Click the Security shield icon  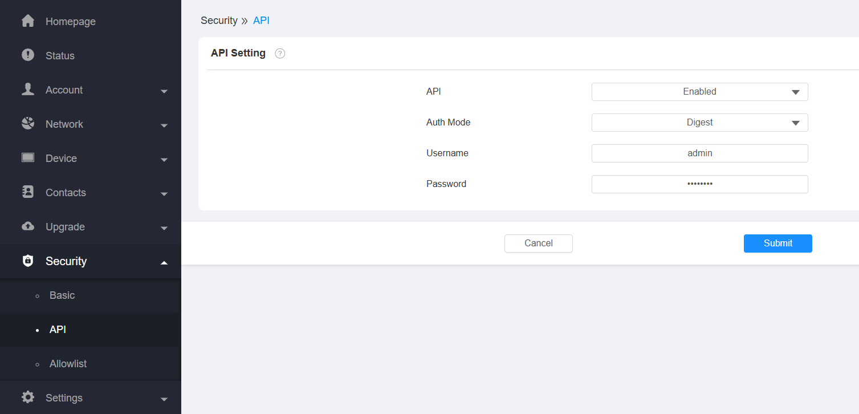coord(28,261)
